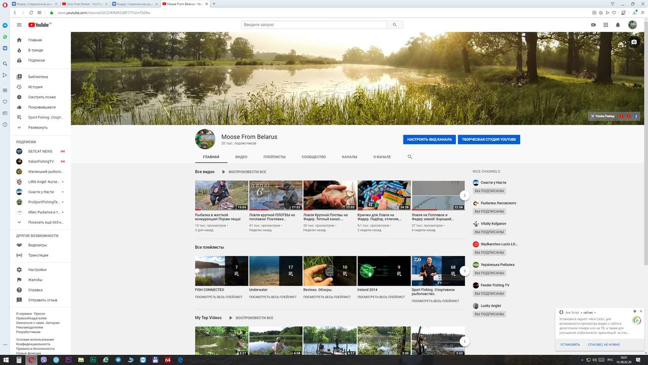Open 'Feeder Fishing' banner link
648x365 pixels.
click(602, 116)
